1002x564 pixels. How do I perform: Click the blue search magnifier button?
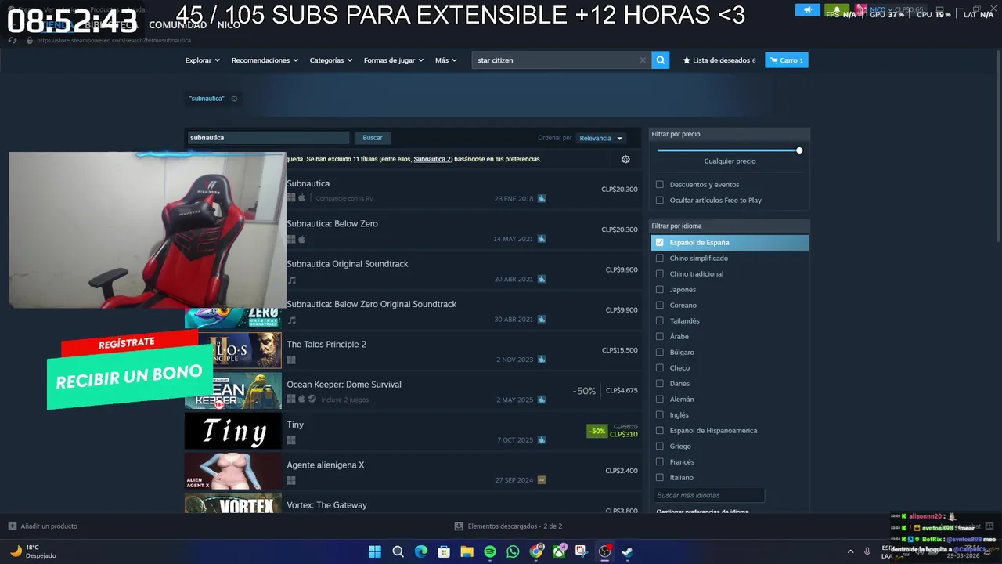661,60
